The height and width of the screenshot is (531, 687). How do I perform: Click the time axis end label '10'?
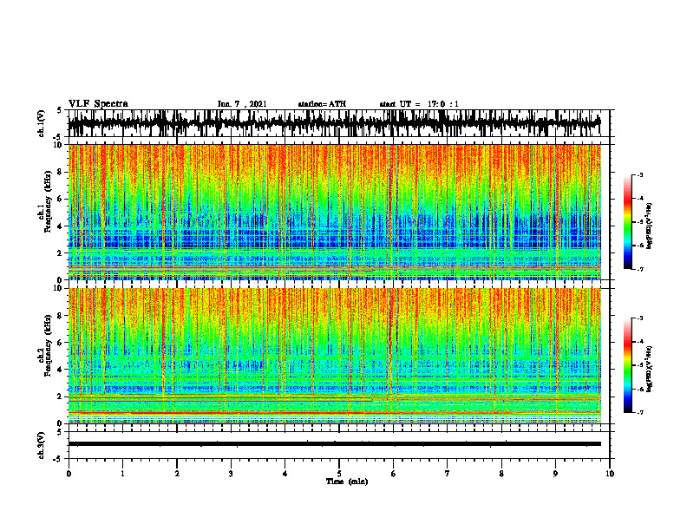[610, 474]
